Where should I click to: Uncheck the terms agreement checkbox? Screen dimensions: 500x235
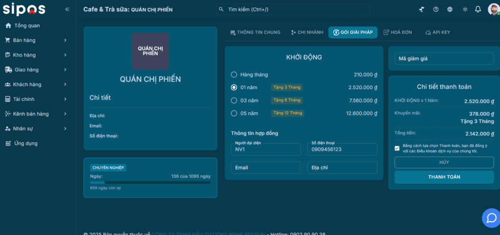click(x=397, y=148)
